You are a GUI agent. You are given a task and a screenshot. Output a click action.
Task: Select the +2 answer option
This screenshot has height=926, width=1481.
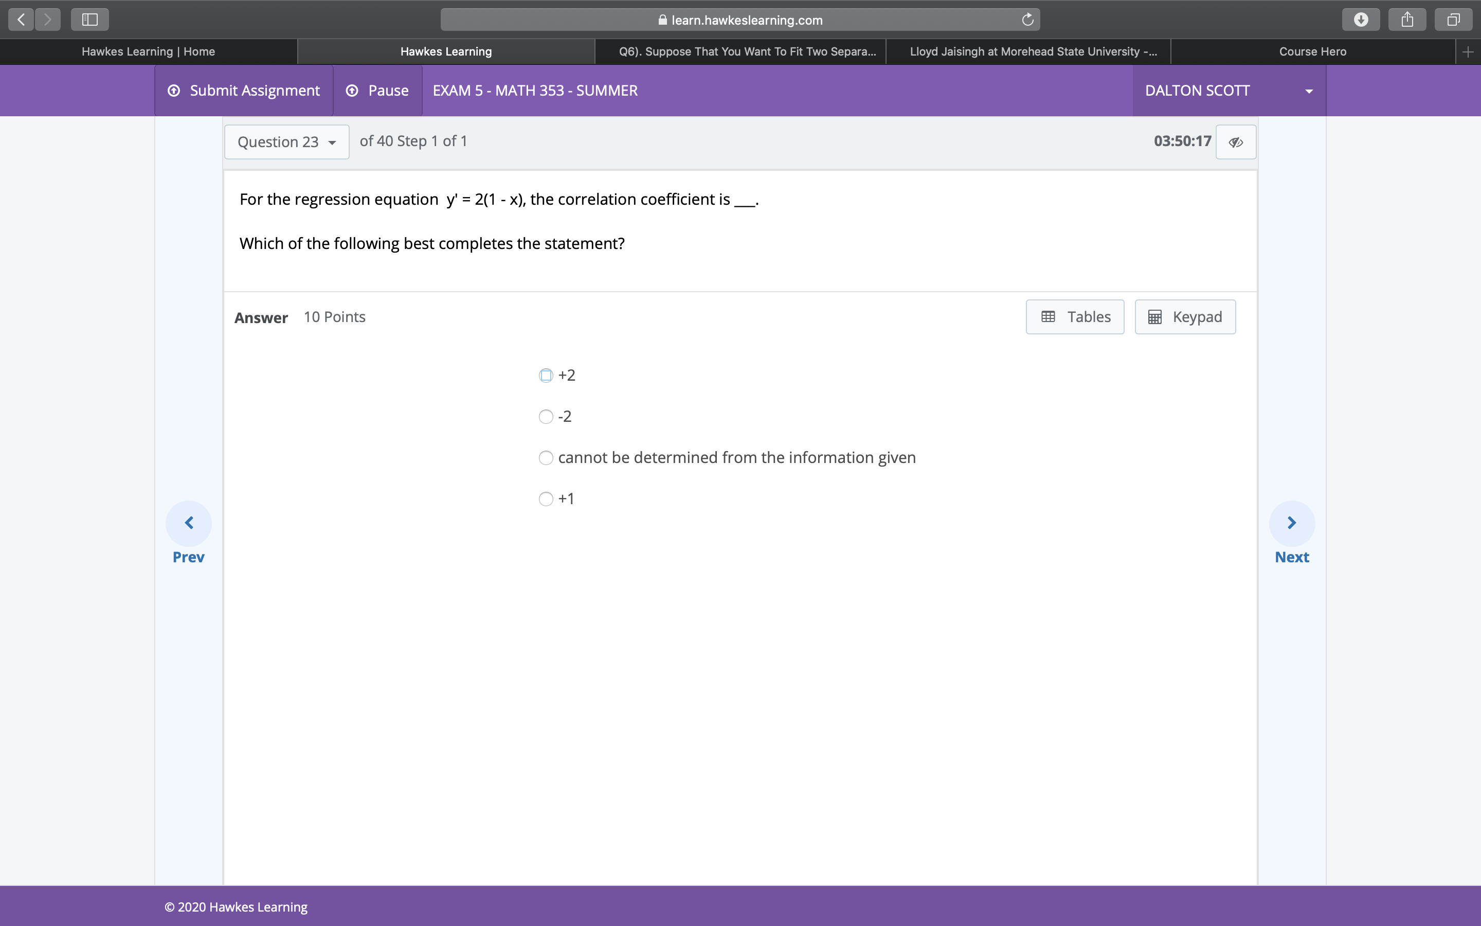tap(545, 375)
